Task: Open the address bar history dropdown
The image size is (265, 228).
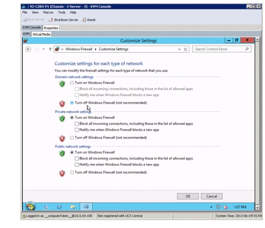Action: [179, 49]
